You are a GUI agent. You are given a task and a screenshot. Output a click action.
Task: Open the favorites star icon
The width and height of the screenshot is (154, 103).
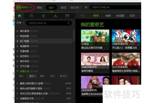43,16
